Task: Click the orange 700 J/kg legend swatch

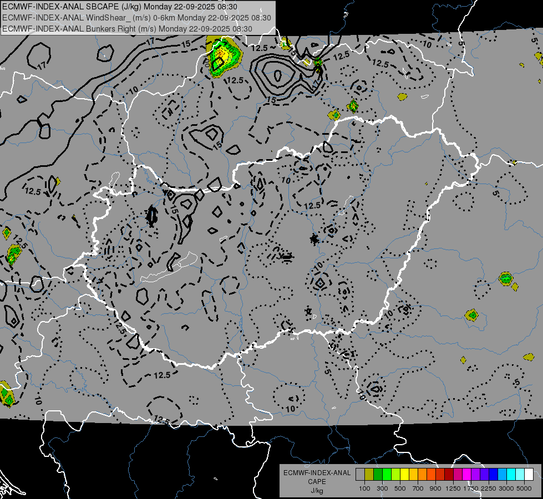Action: pyautogui.click(x=422, y=475)
